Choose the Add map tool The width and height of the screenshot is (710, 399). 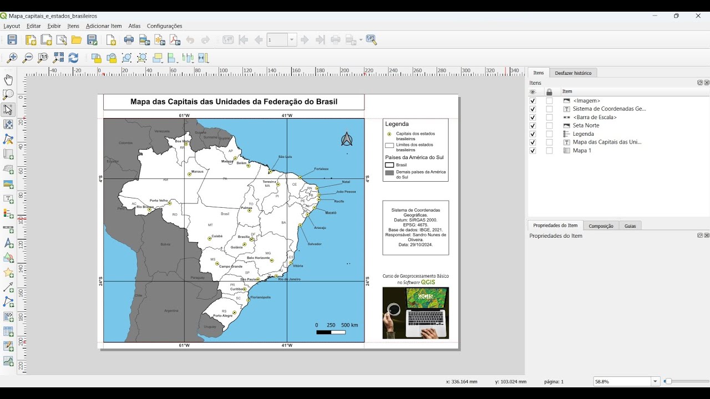(x=8, y=154)
